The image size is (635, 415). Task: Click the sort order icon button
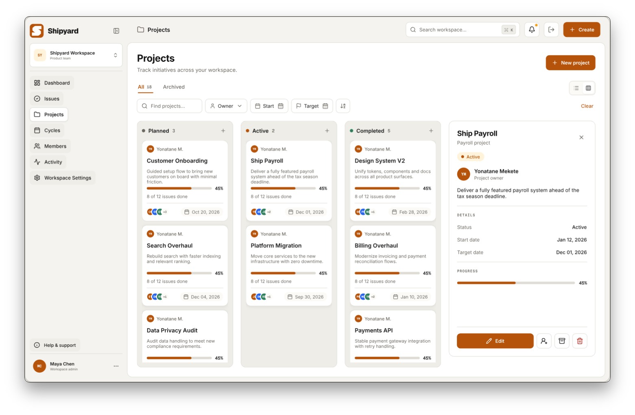tap(343, 106)
